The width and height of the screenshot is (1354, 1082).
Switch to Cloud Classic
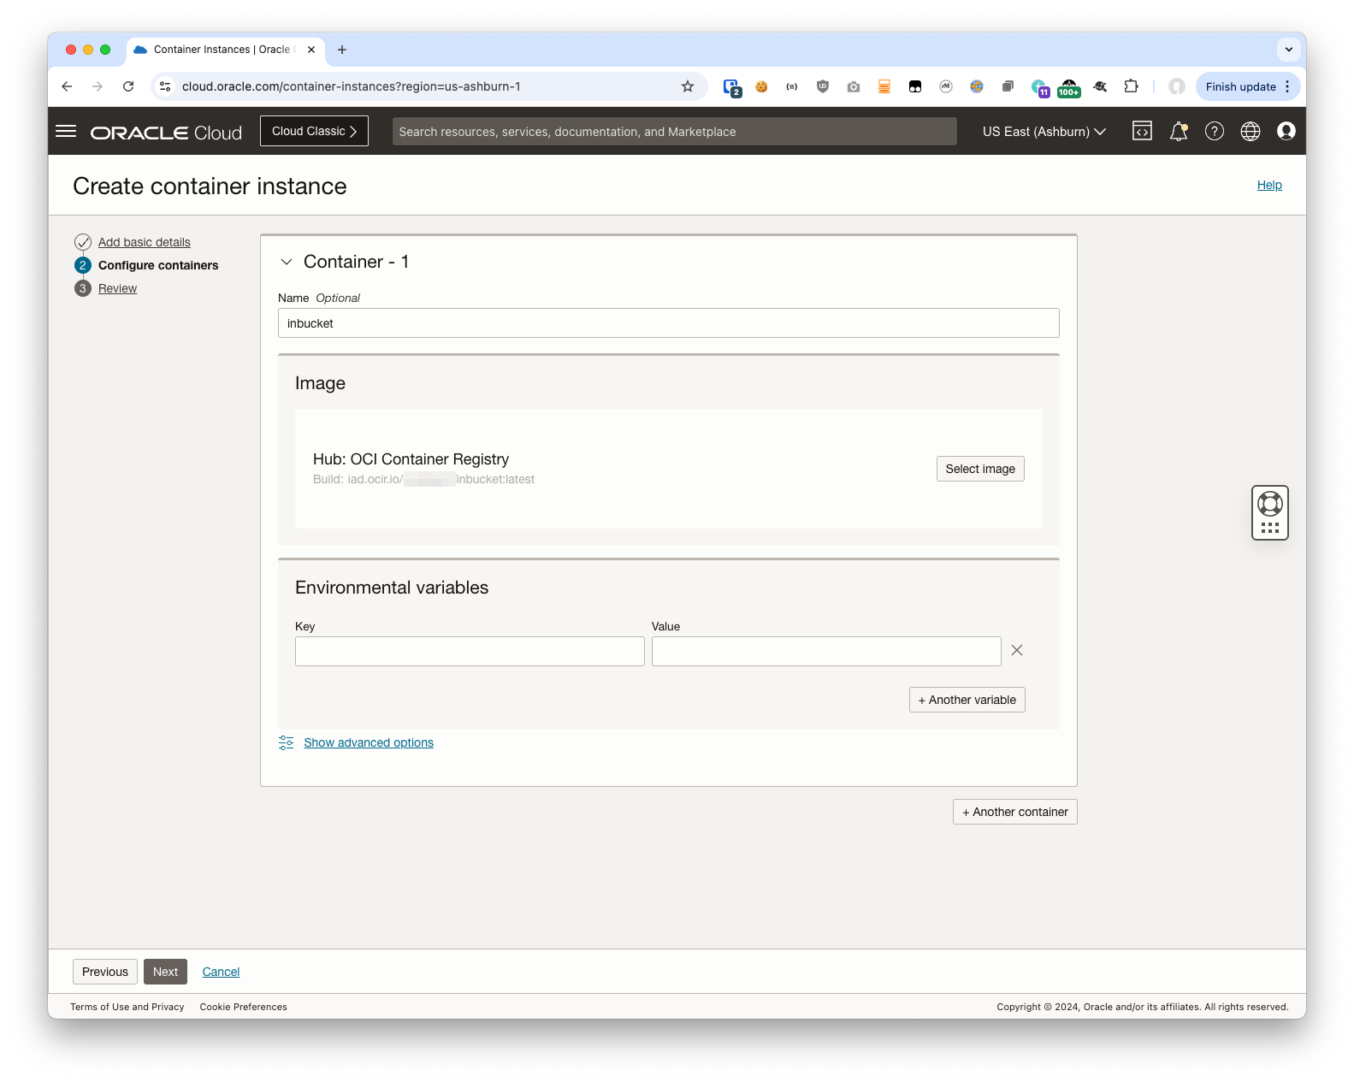coord(314,131)
